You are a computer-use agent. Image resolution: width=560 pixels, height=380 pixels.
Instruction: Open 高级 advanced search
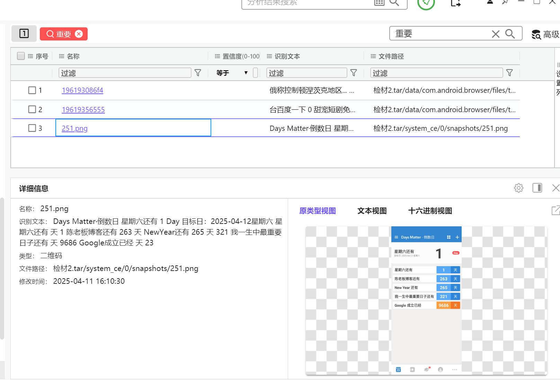tap(544, 34)
